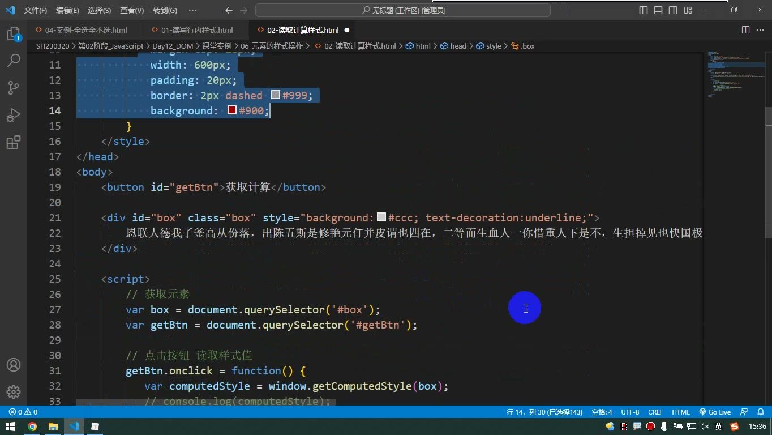Click the 课堂案例 breadcrumb
The width and height of the screenshot is (772, 435).
217,46
